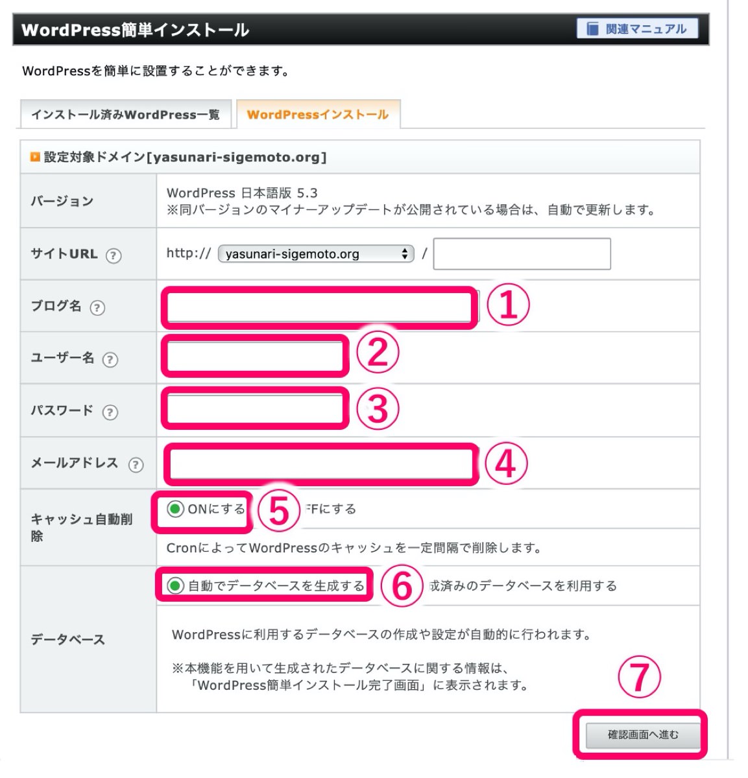Click the キャッシュ自動削除 row label
The width and height of the screenshot is (748, 778).
(x=82, y=527)
